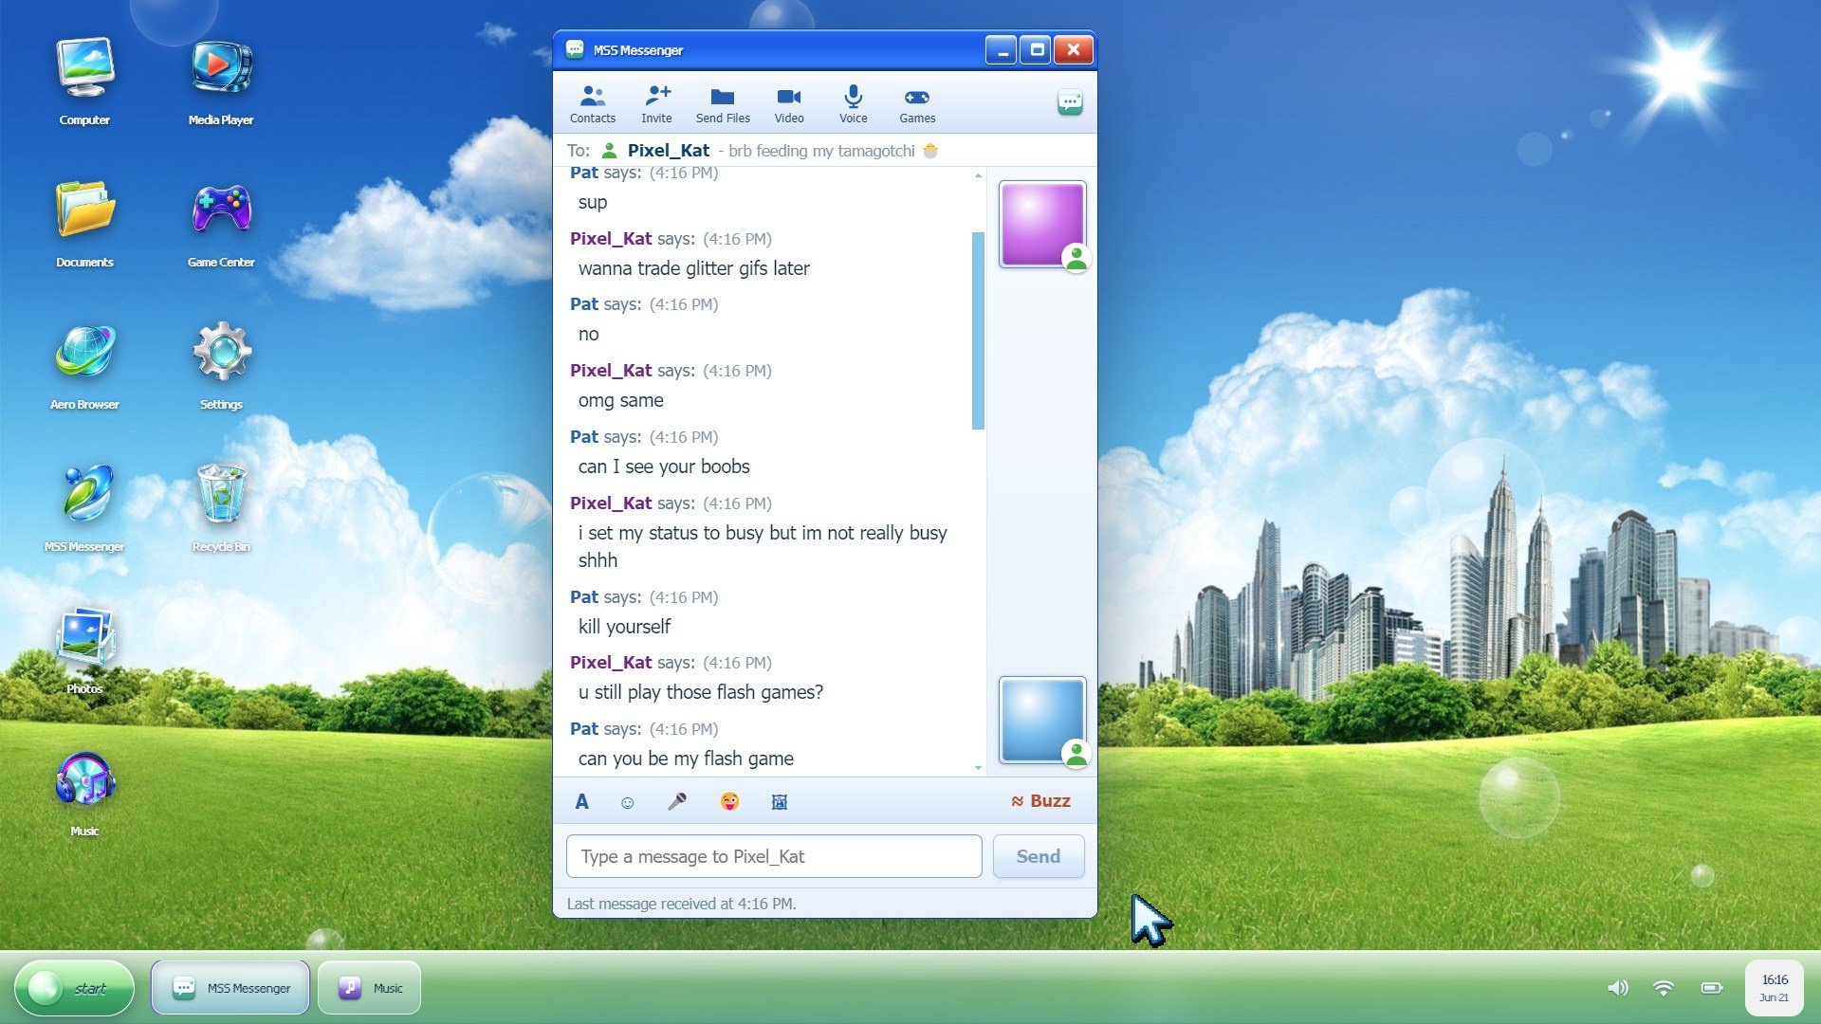1821x1024 pixels.
Task: Open the smiley emoticon picker
Action: (x=627, y=803)
